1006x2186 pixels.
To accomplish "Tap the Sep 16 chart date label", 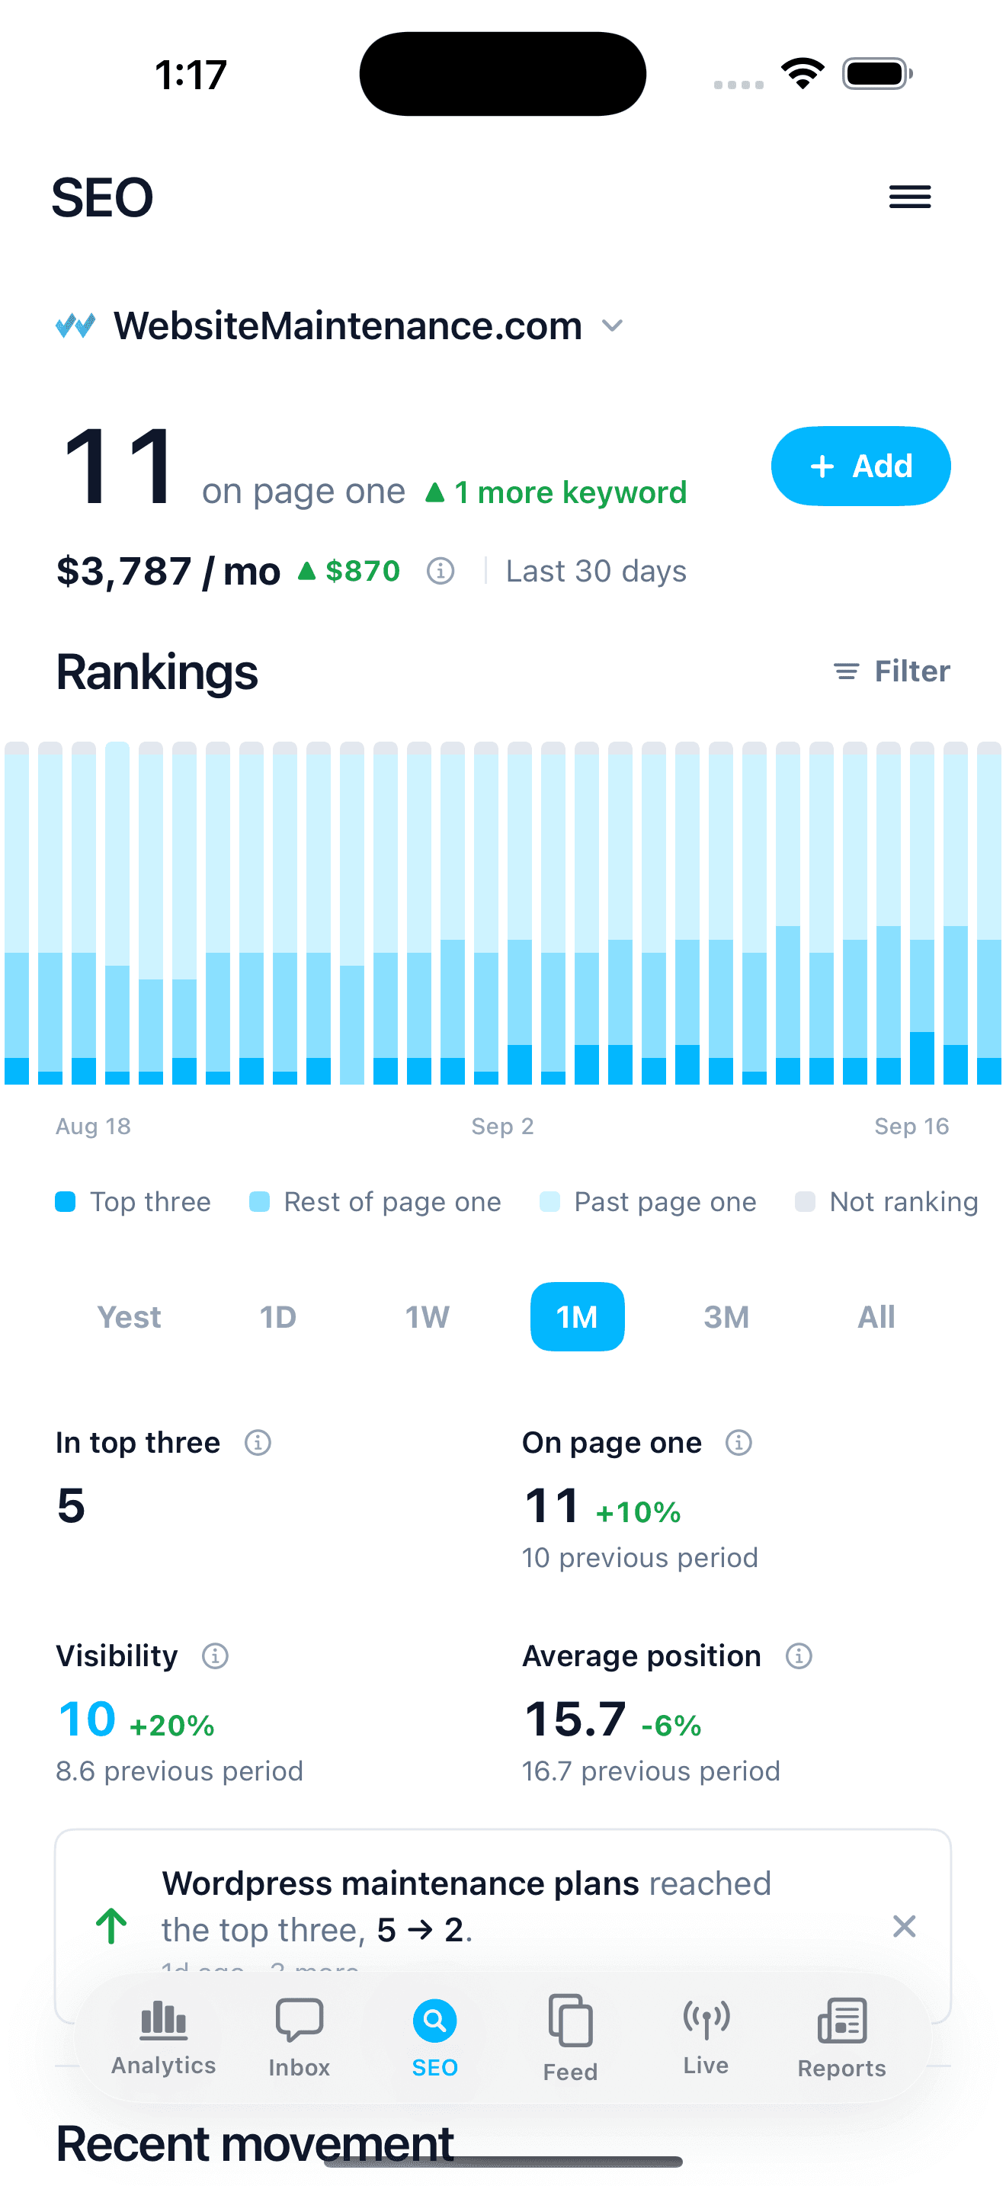I will (x=911, y=1126).
